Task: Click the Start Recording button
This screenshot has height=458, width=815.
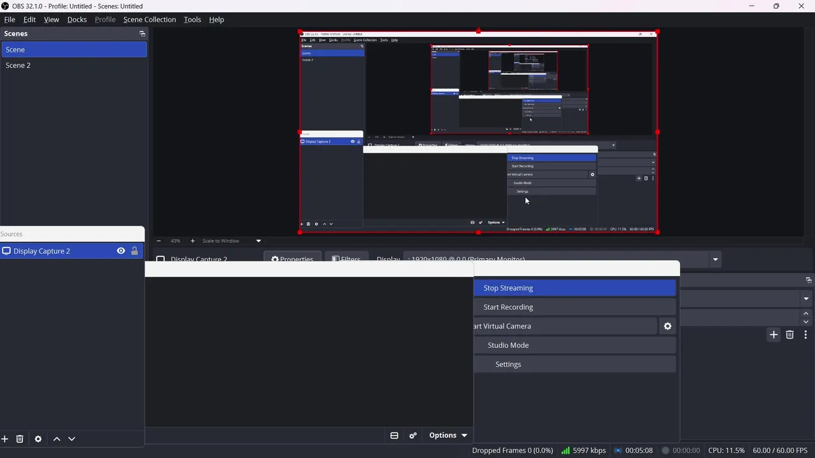Action: pyautogui.click(x=574, y=307)
